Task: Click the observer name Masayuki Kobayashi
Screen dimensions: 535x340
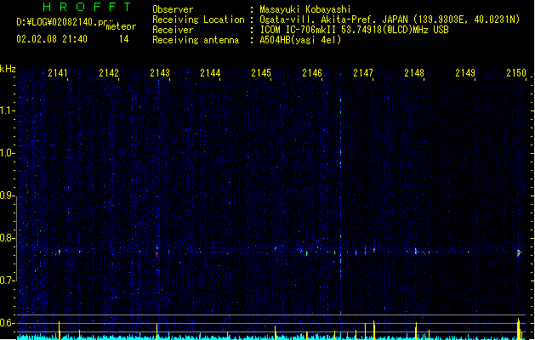Action: 305,9
